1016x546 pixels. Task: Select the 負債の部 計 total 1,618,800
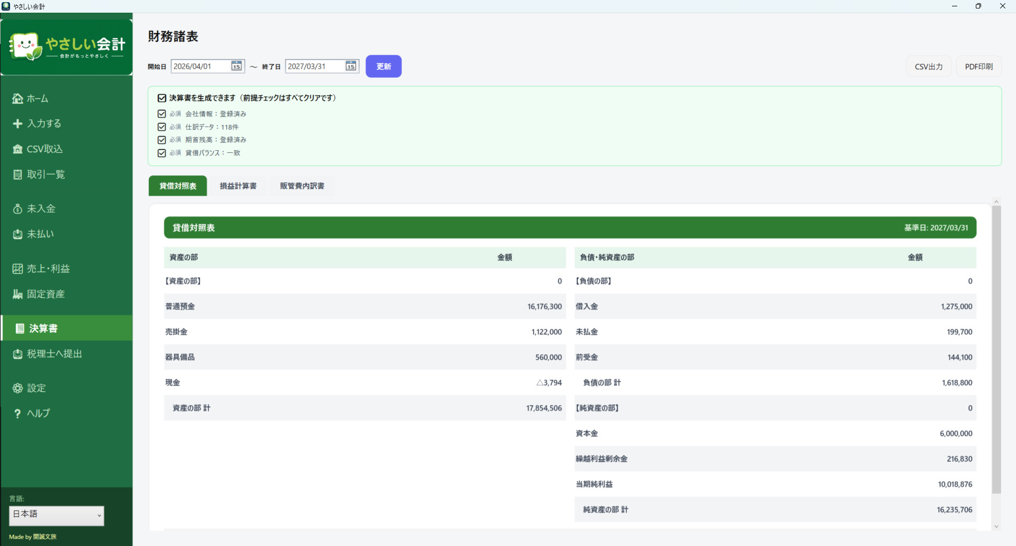(x=957, y=383)
